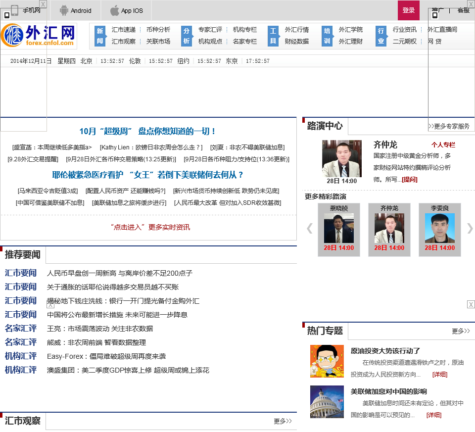Open 齐仲龙 roadshow card in carousel
Viewport: 475px width, 432px height.
point(389,230)
